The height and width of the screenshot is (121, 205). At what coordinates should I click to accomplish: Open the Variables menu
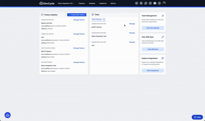coord(92,3)
